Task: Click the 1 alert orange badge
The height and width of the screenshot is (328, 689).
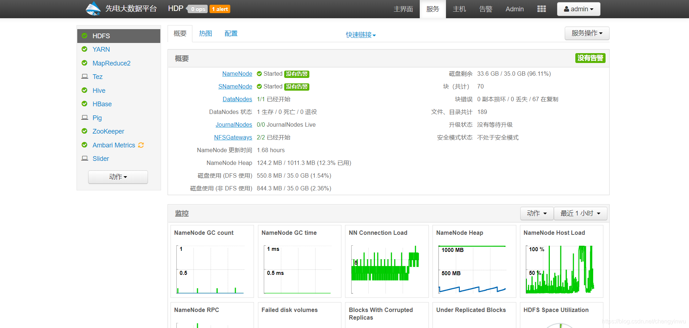Action: (220, 9)
